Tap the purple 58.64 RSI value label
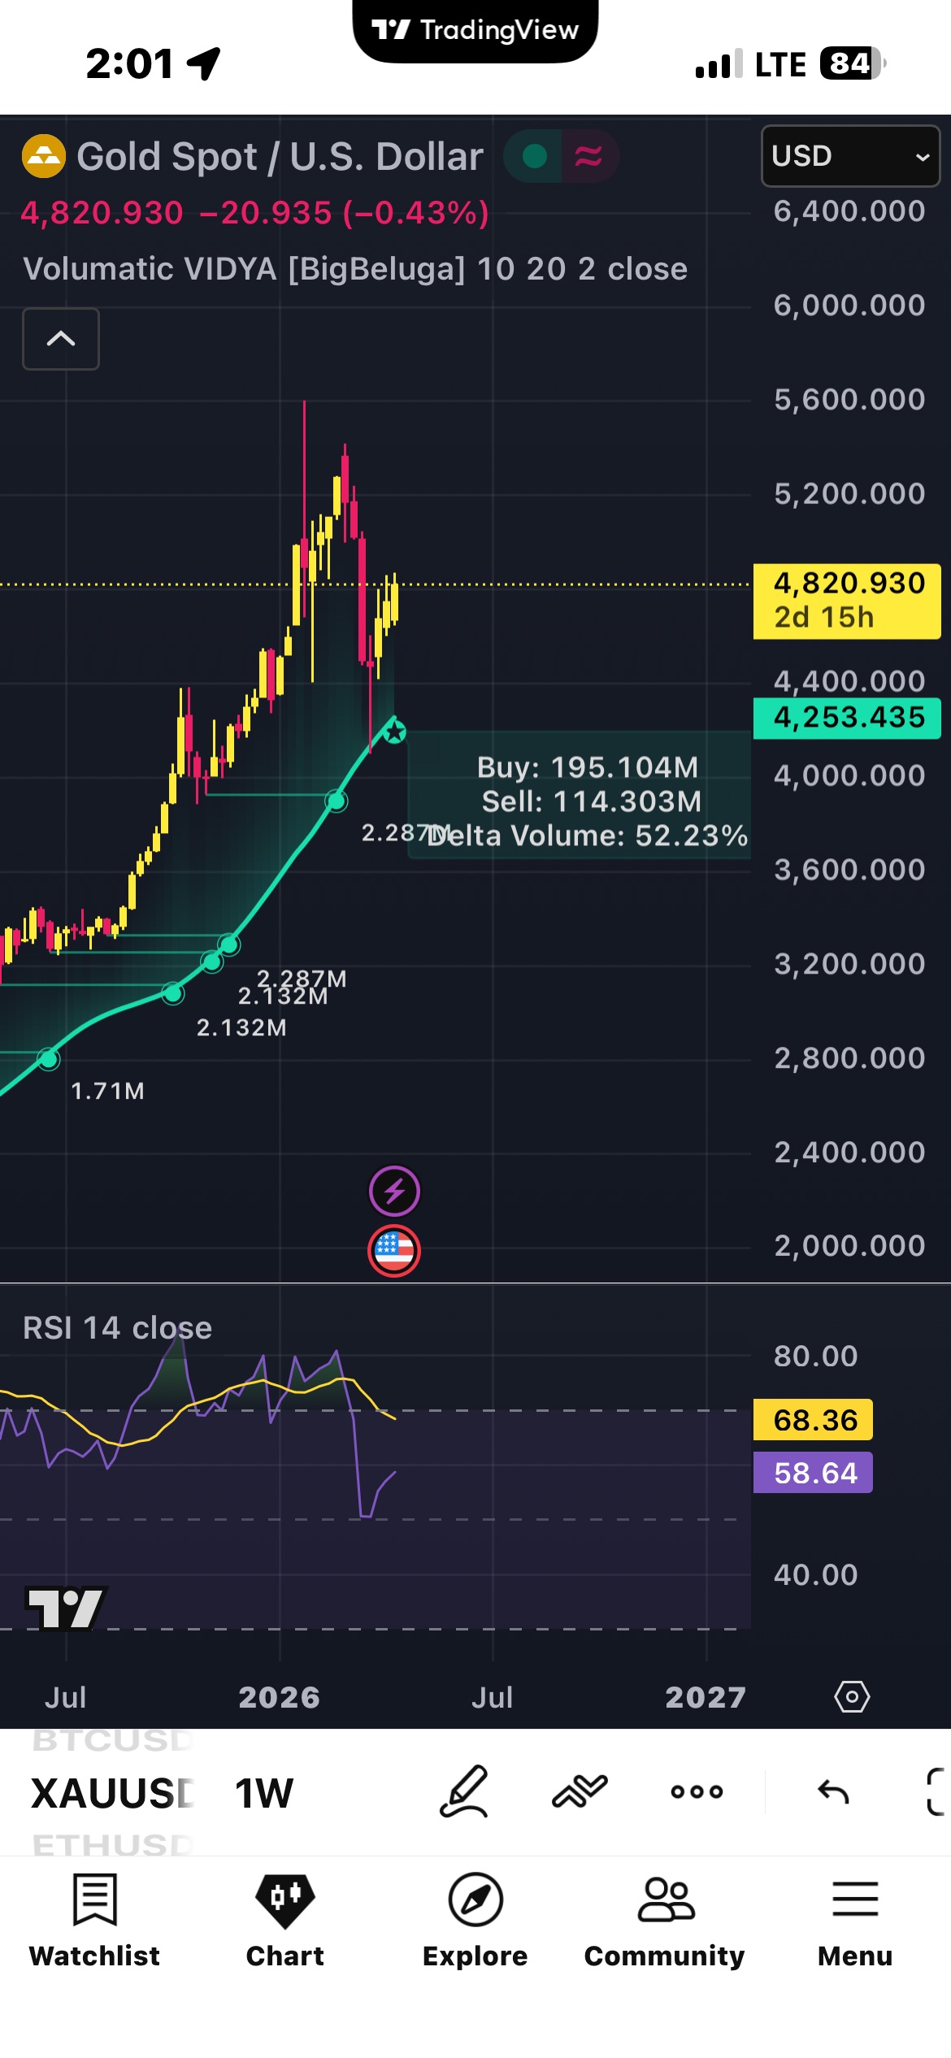The image size is (951, 2058). [x=813, y=1473]
